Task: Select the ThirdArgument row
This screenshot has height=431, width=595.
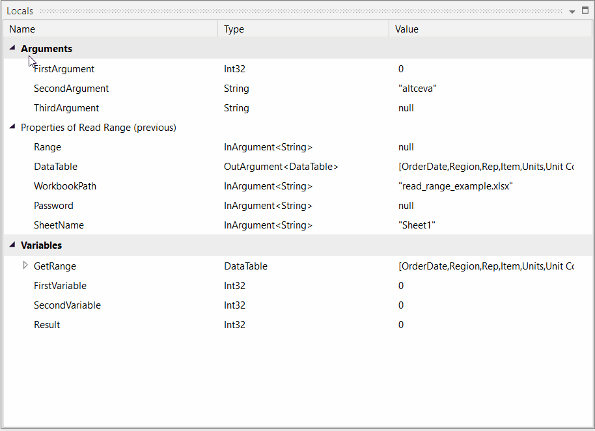Action: (x=298, y=108)
